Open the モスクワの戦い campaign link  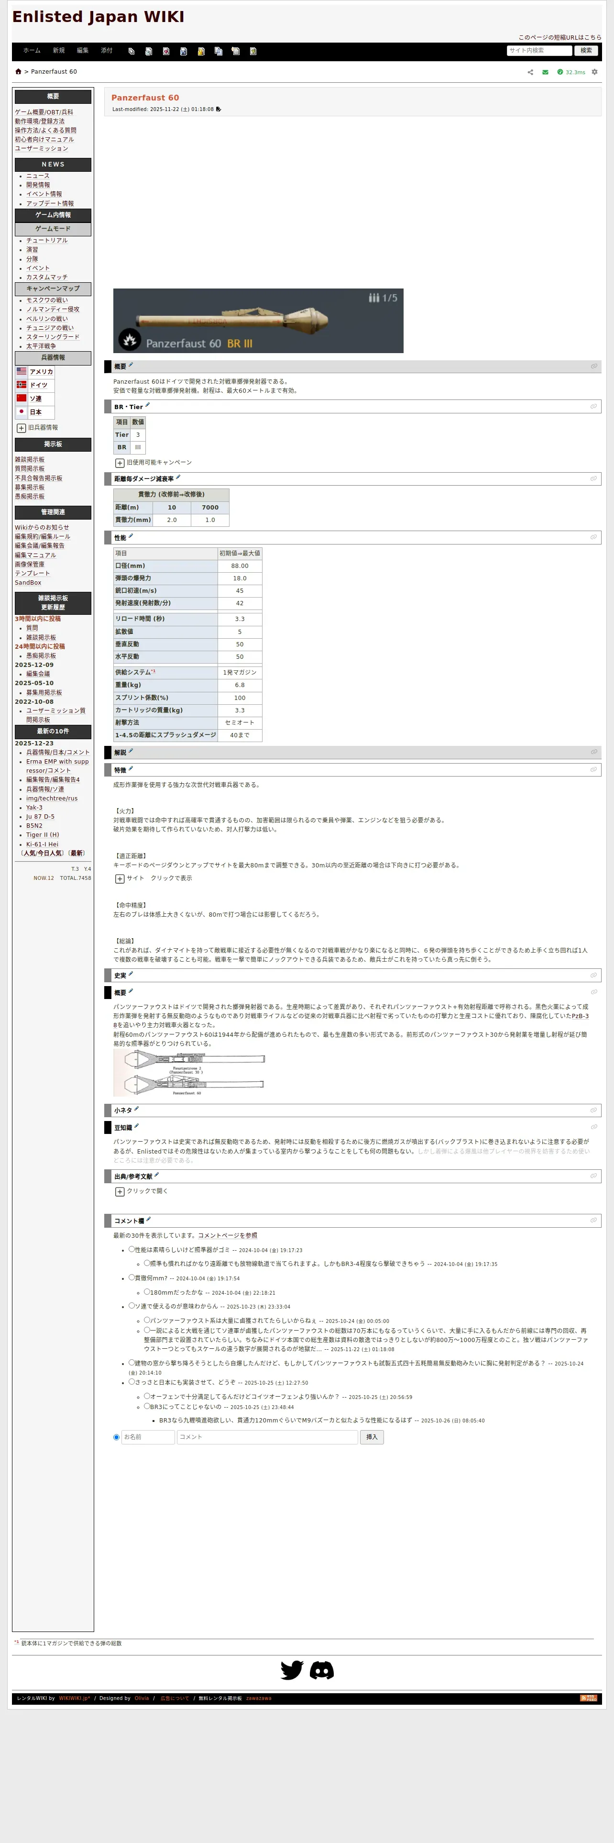pos(47,300)
